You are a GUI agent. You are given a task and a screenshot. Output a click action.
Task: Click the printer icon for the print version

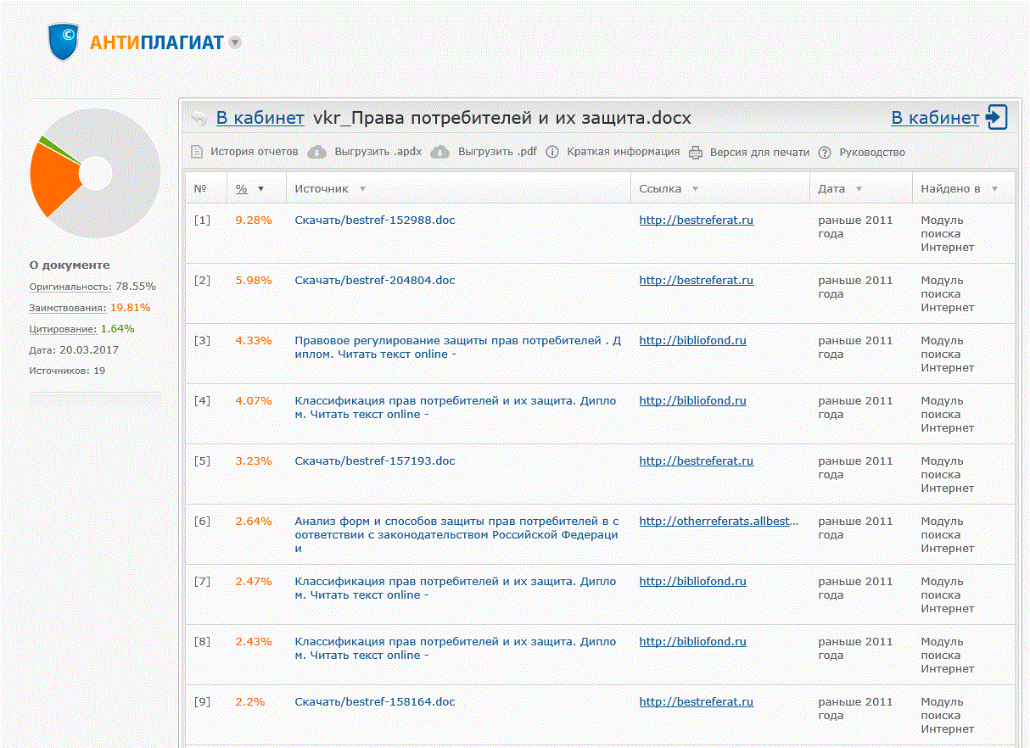pyautogui.click(x=696, y=153)
